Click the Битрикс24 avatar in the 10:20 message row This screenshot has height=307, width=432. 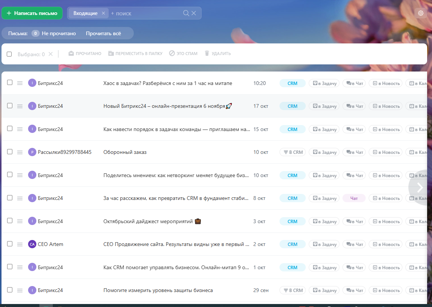(x=32, y=83)
